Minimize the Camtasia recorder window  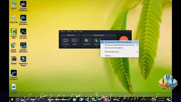127,31
